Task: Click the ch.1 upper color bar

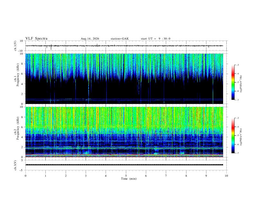Action: [x=233, y=82]
